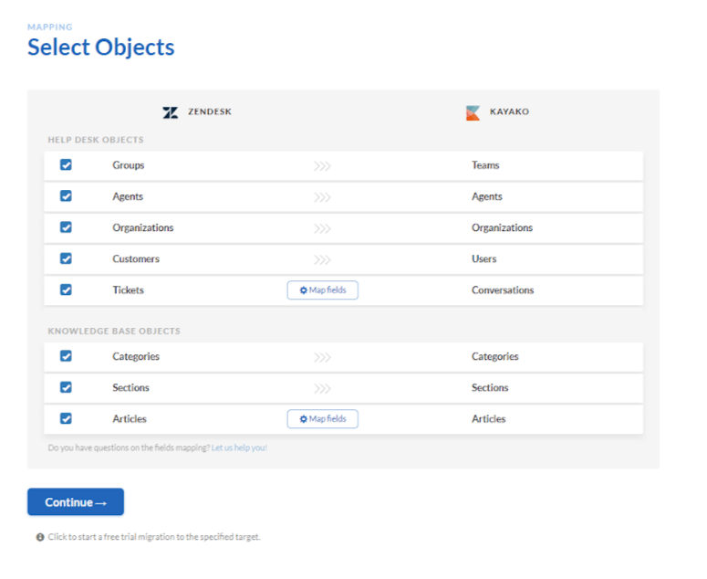Click the Kayako 'Categories' target label

click(x=495, y=357)
